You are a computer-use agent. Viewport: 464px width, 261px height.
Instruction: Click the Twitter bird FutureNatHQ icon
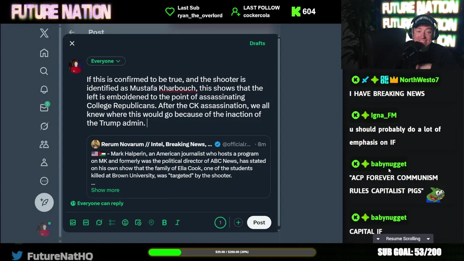17,256
